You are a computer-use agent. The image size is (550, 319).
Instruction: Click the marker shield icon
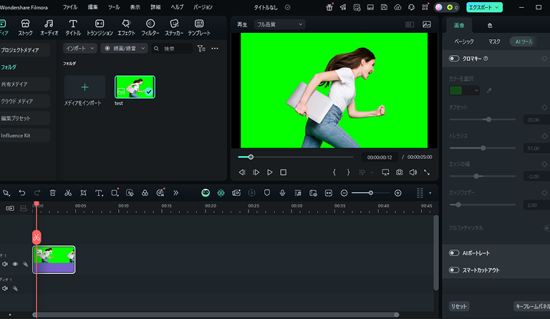[267, 193]
